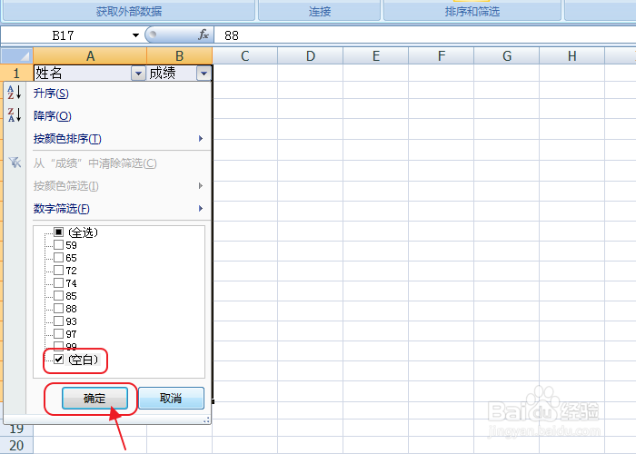Select row 19 header

point(16,429)
